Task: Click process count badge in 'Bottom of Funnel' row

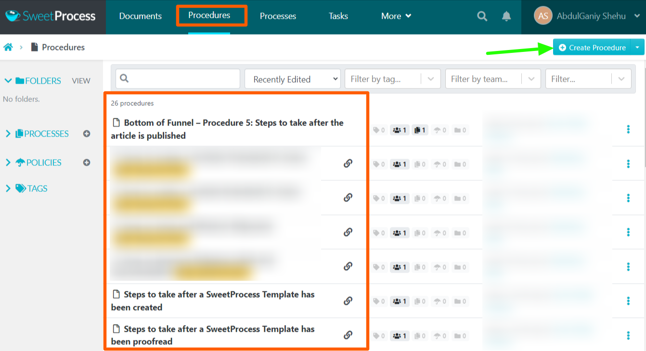Action: [x=420, y=130]
